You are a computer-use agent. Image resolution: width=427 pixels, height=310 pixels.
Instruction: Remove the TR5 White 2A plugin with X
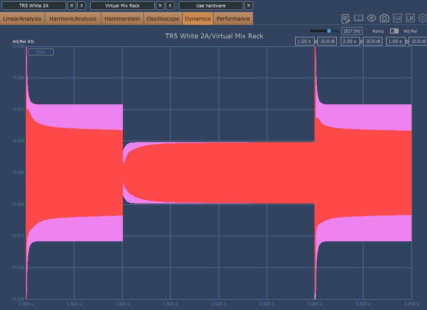click(x=82, y=6)
